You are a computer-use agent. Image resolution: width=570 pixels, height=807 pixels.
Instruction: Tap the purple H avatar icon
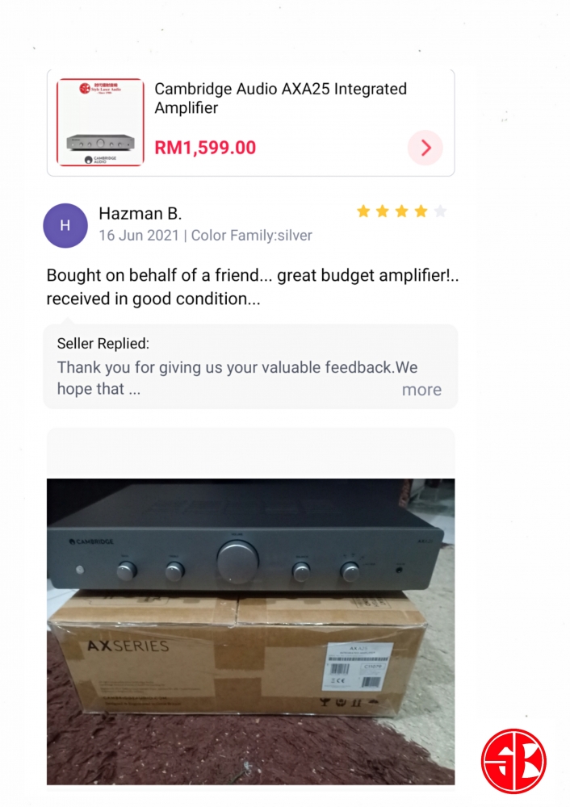(65, 225)
